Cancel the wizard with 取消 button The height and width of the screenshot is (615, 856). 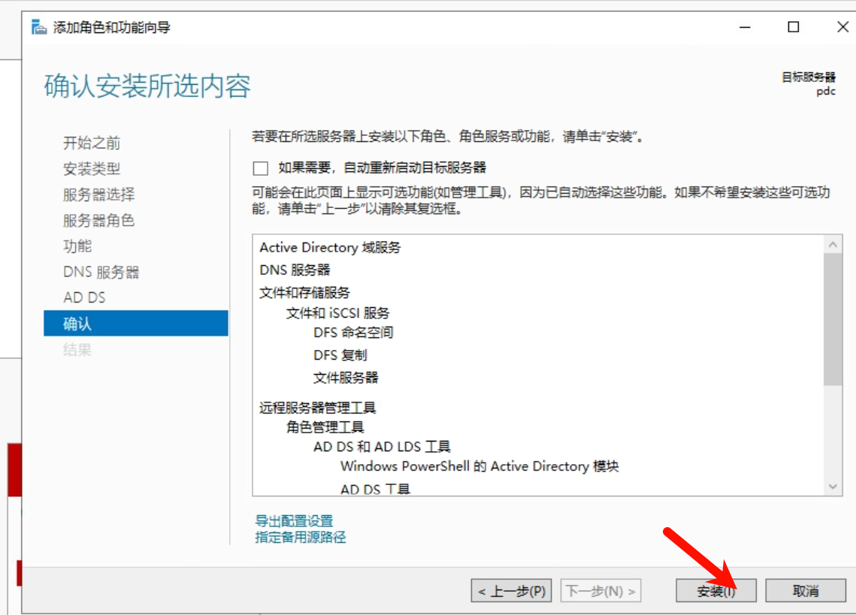pos(806,590)
